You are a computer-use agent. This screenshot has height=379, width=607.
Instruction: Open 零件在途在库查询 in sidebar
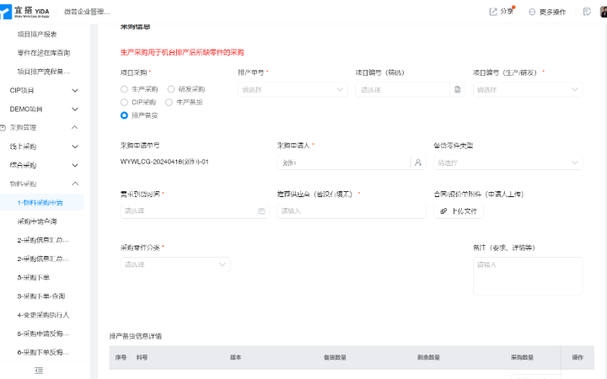point(44,53)
